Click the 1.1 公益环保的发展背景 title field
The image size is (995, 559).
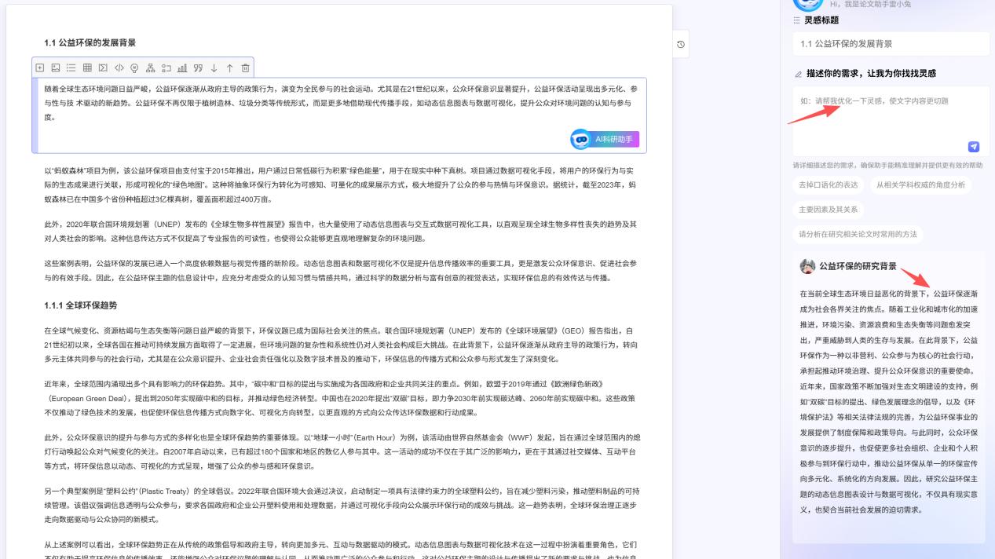click(x=891, y=44)
